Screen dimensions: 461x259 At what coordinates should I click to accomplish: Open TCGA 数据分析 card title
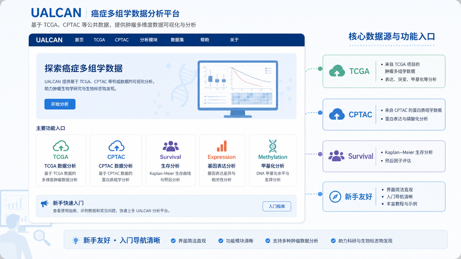pos(60,166)
